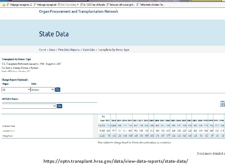
Task: Click the 'Add Field to Report' label
Action: [10, 99]
